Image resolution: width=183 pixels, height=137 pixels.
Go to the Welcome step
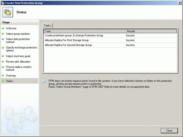click(11, 28)
